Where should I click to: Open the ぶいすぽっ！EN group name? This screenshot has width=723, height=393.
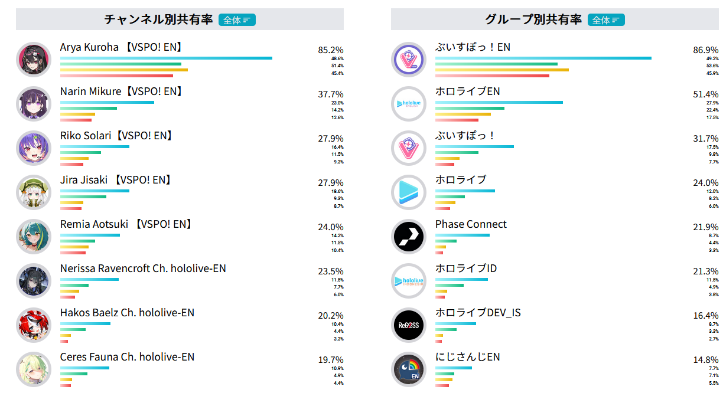[473, 47]
